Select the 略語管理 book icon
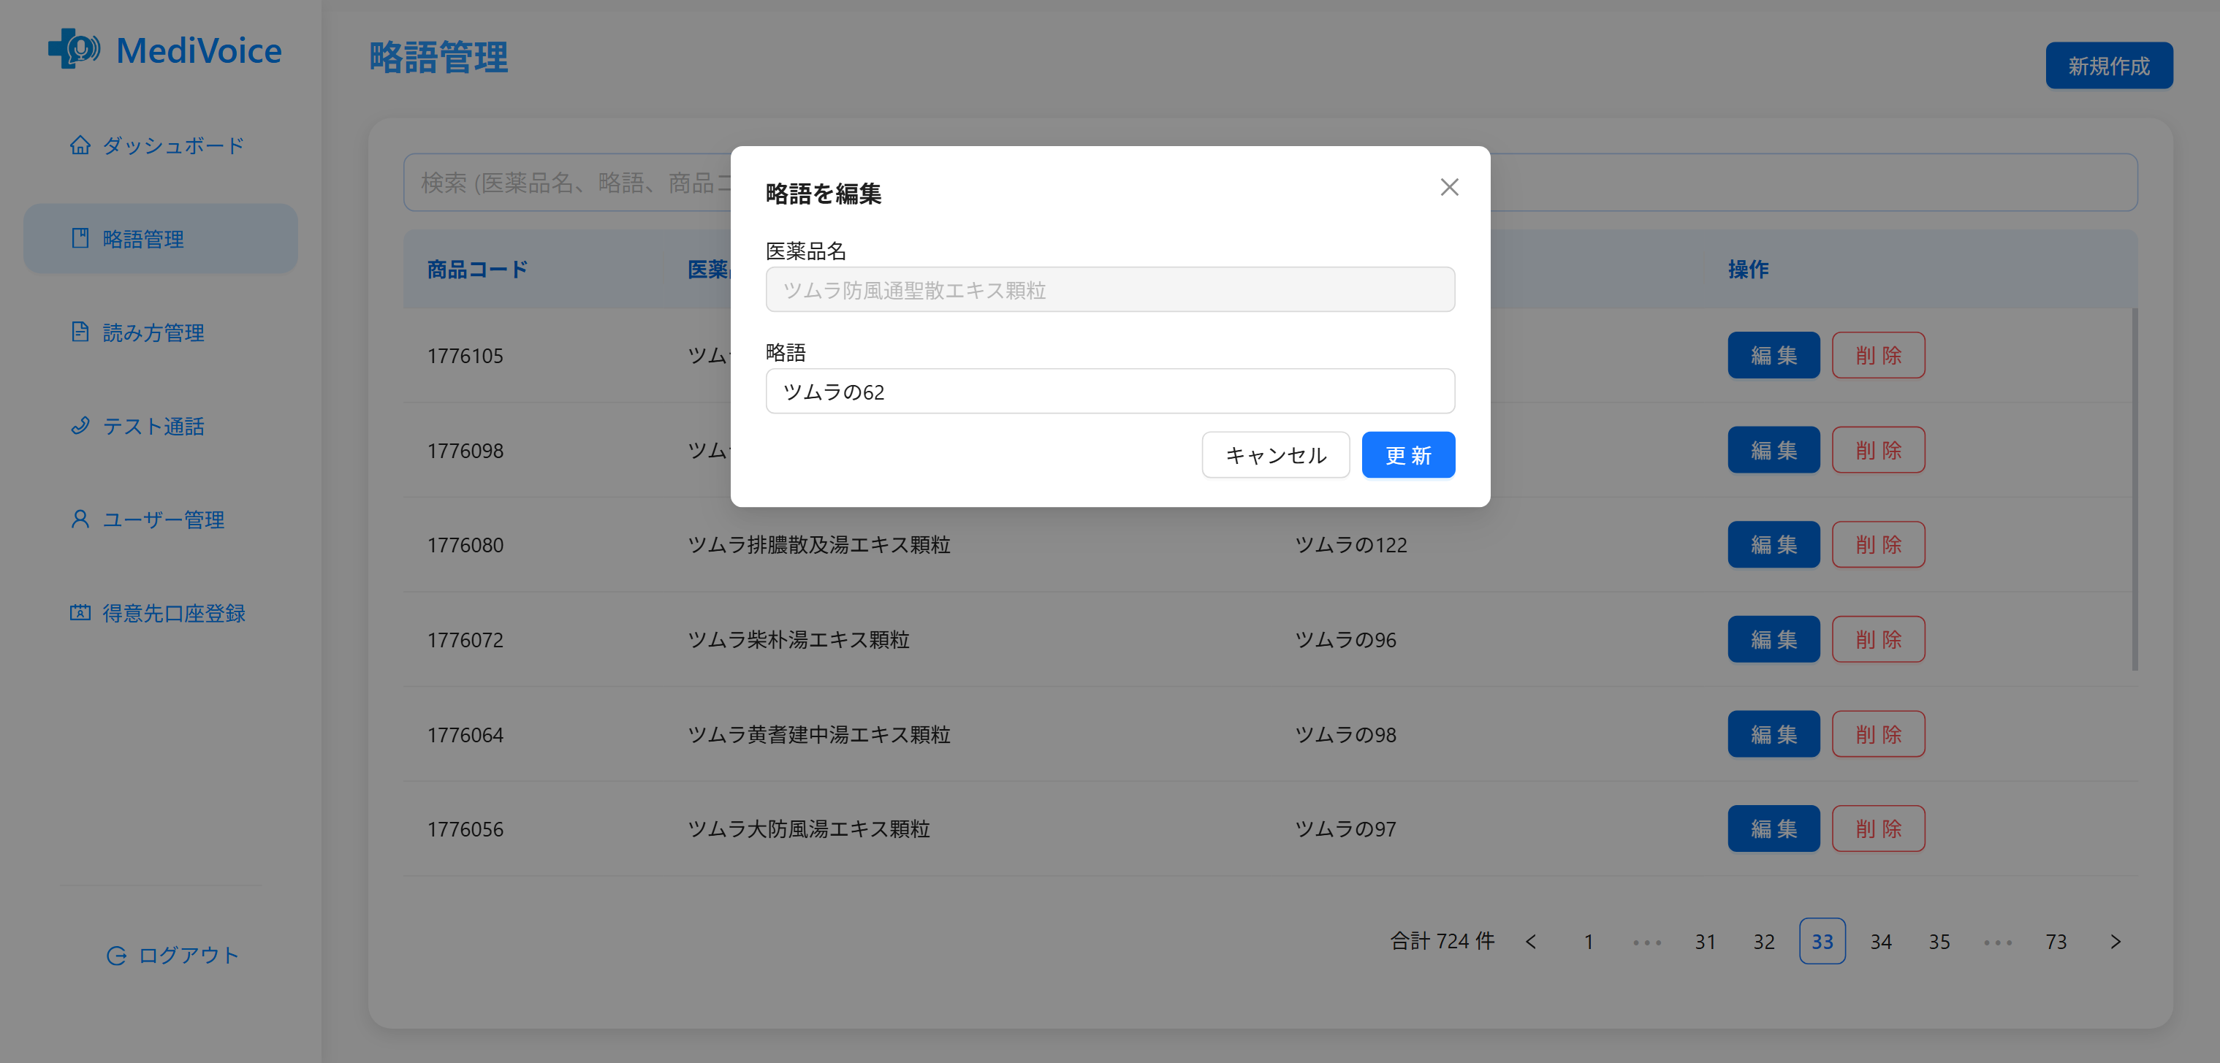 [x=80, y=237]
